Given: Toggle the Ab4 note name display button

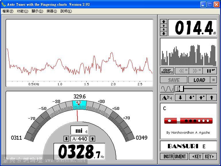Looking at the screenshot, I should [167, 98].
